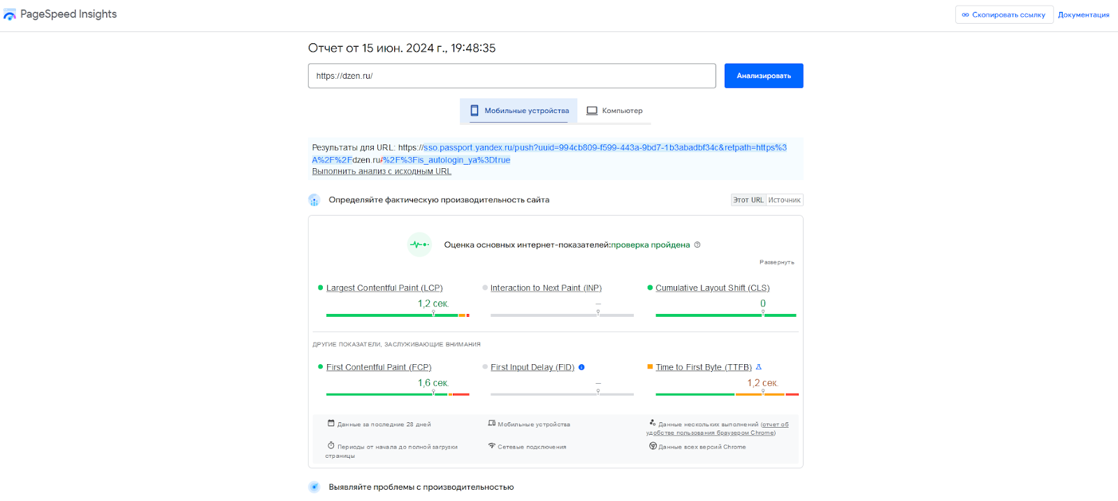Switch to the Источник toggle option
This screenshot has width=1118, height=501.
tap(784, 200)
